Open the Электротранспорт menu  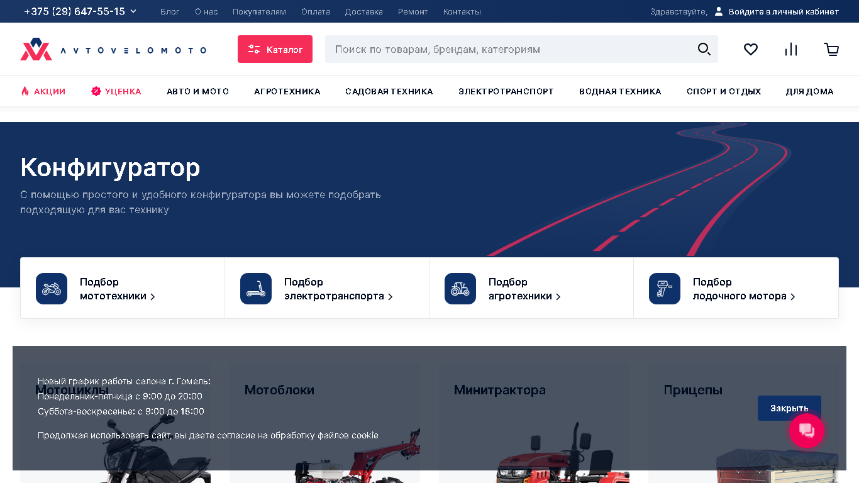click(506, 91)
